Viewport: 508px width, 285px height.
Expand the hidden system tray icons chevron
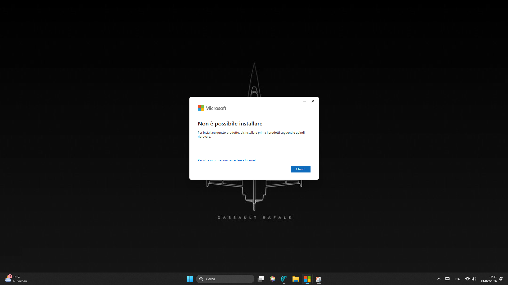(x=439, y=279)
